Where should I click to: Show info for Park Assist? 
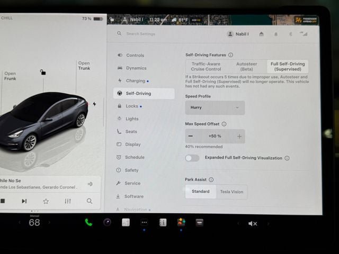pyautogui.click(x=211, y=179)
